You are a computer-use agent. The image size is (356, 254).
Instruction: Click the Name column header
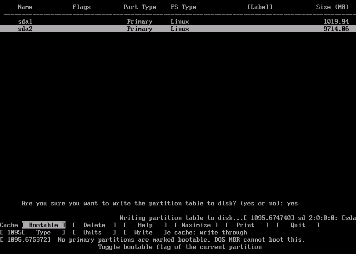click(x=25, y=7)
